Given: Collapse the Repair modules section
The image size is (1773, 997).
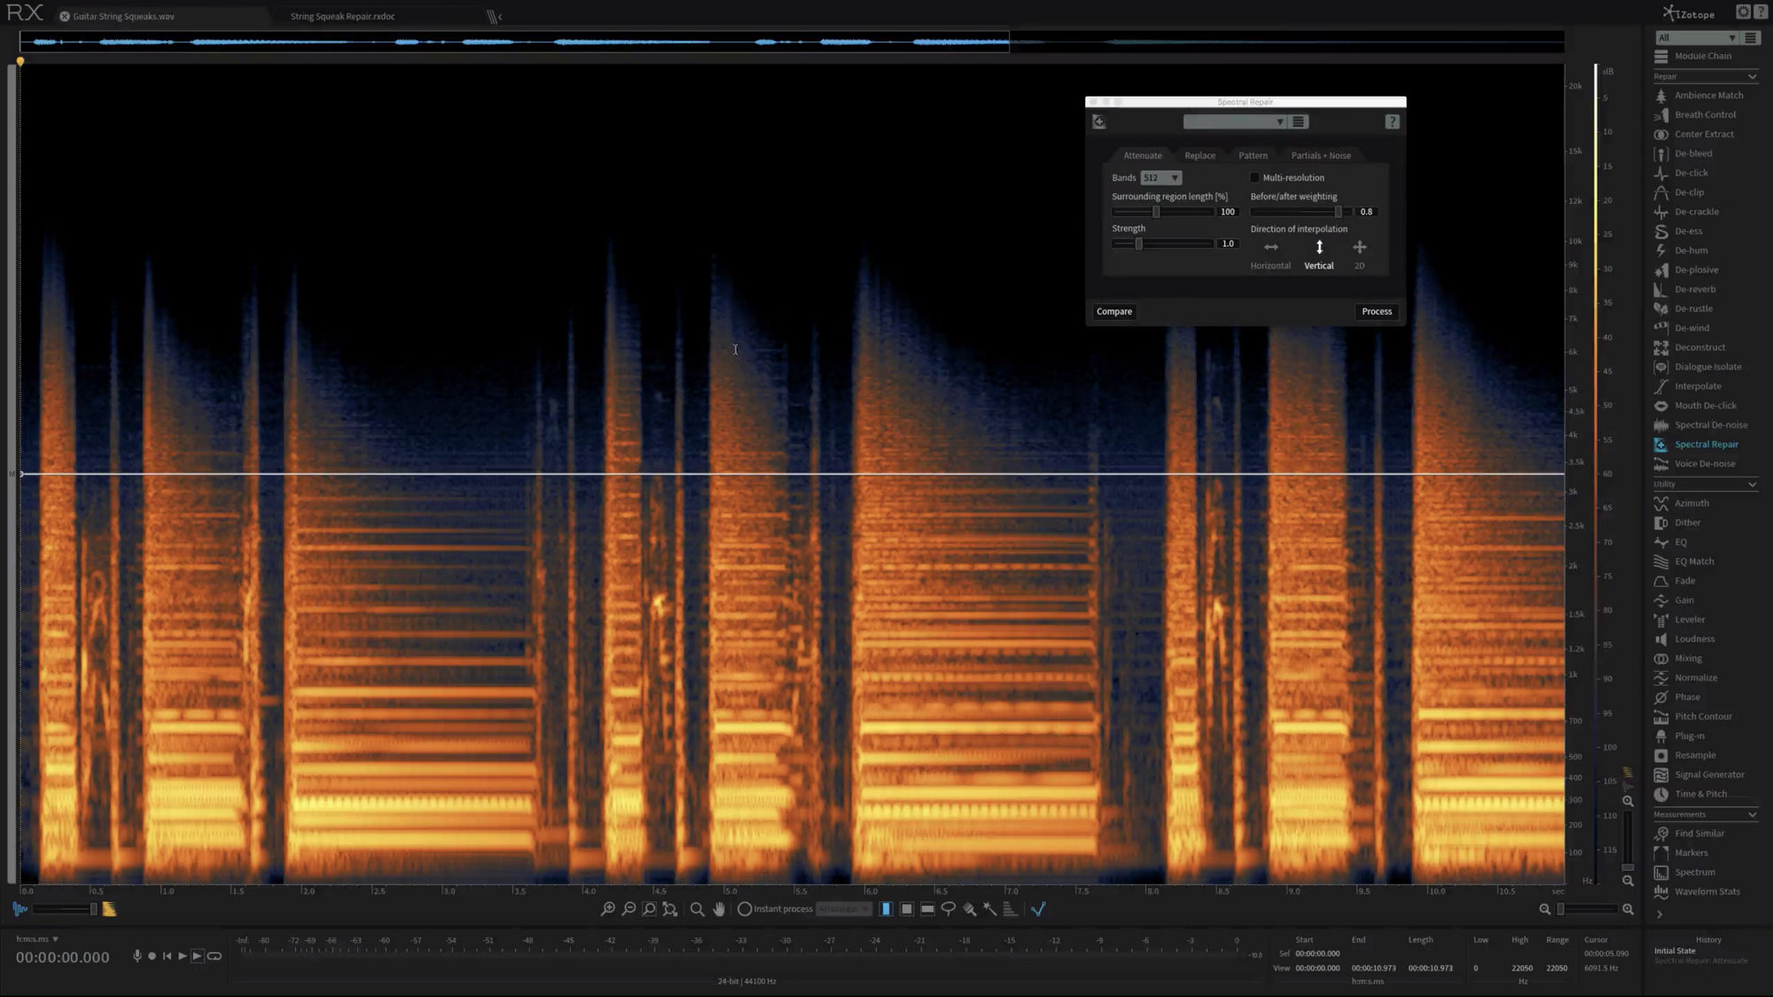Looking at the screenshot, I should [x=1752, y=77].
